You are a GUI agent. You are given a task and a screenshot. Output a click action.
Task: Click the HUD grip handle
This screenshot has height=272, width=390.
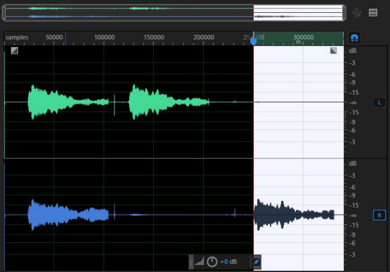click(191, 262)
